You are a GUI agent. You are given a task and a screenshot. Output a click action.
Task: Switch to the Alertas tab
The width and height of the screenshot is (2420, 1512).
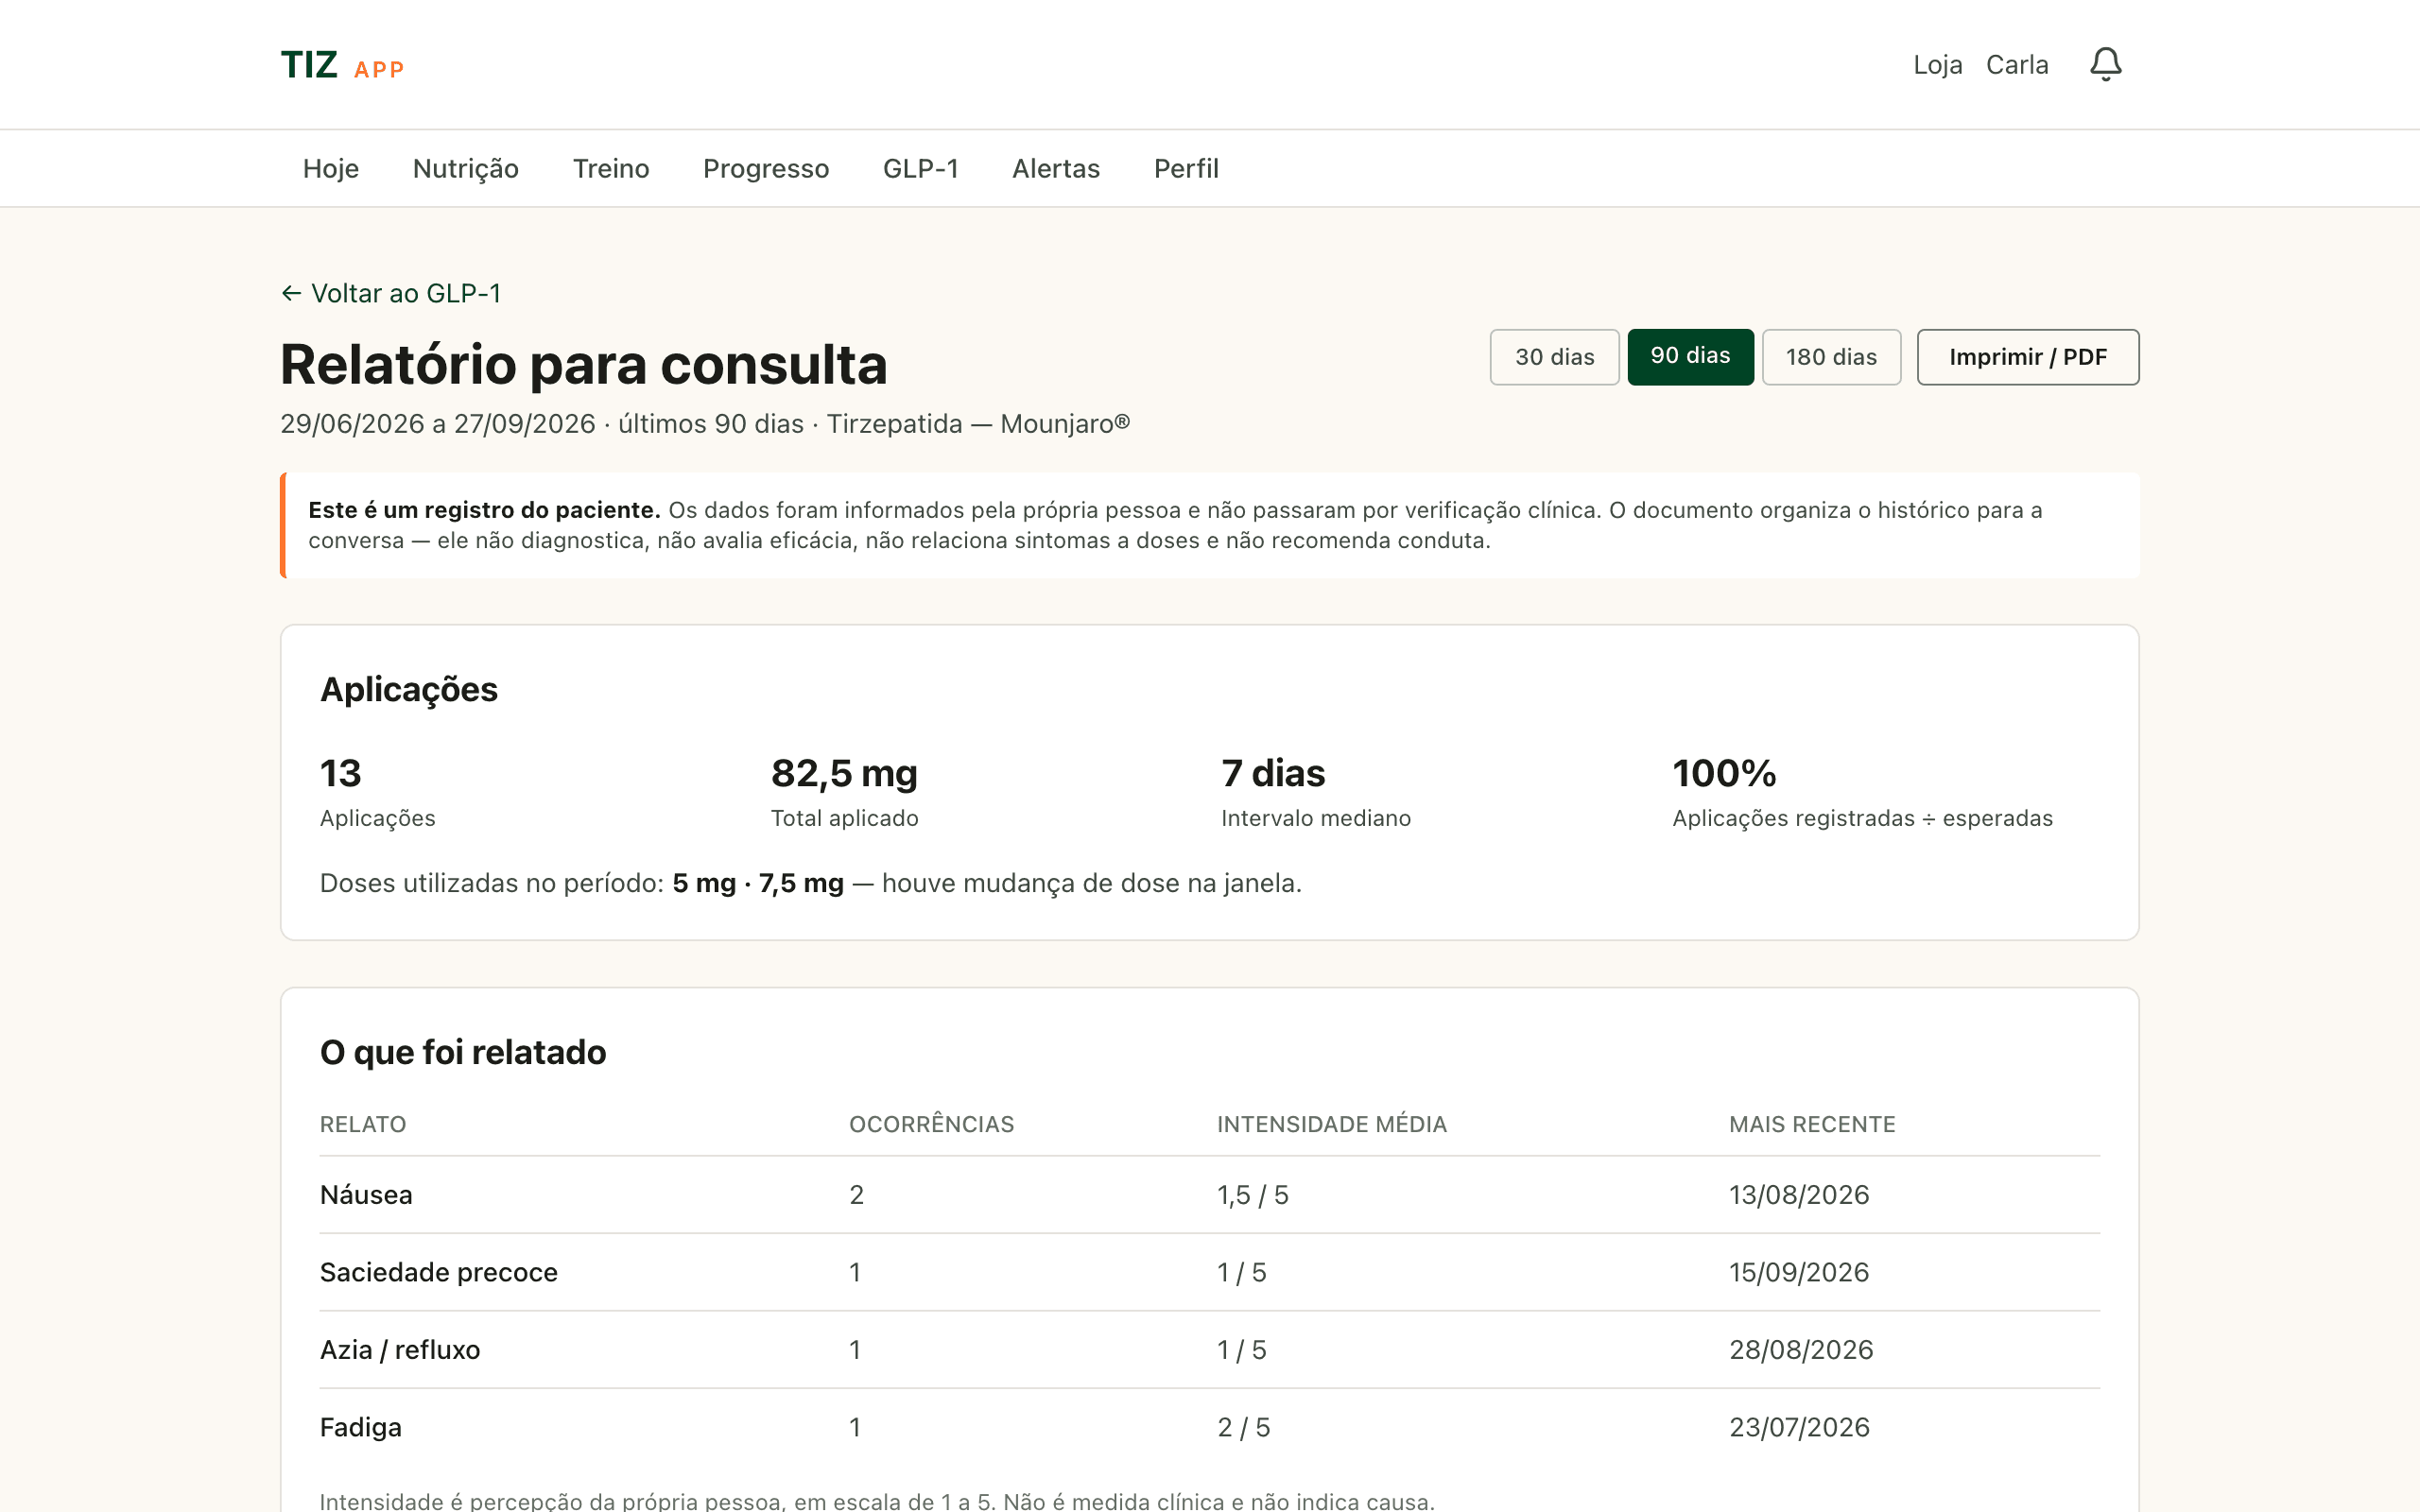pos(1056,168)
